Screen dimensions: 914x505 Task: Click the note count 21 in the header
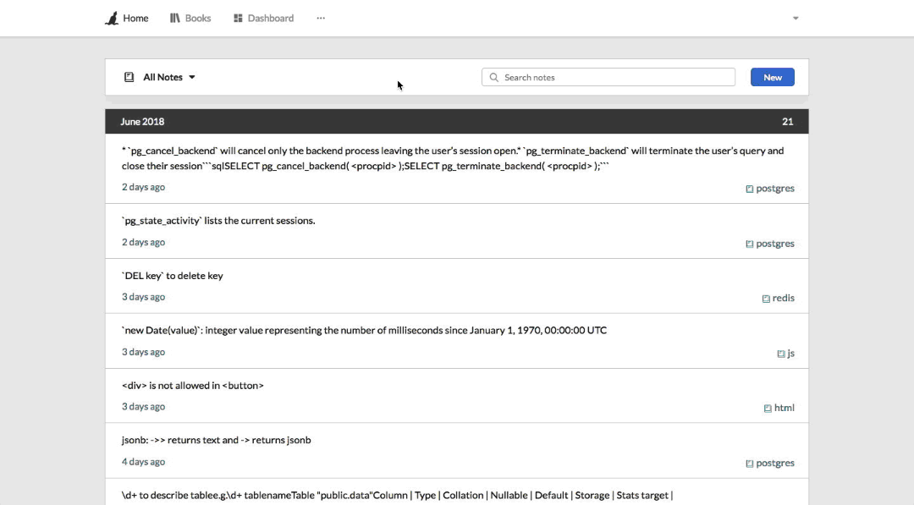[788, 121]
